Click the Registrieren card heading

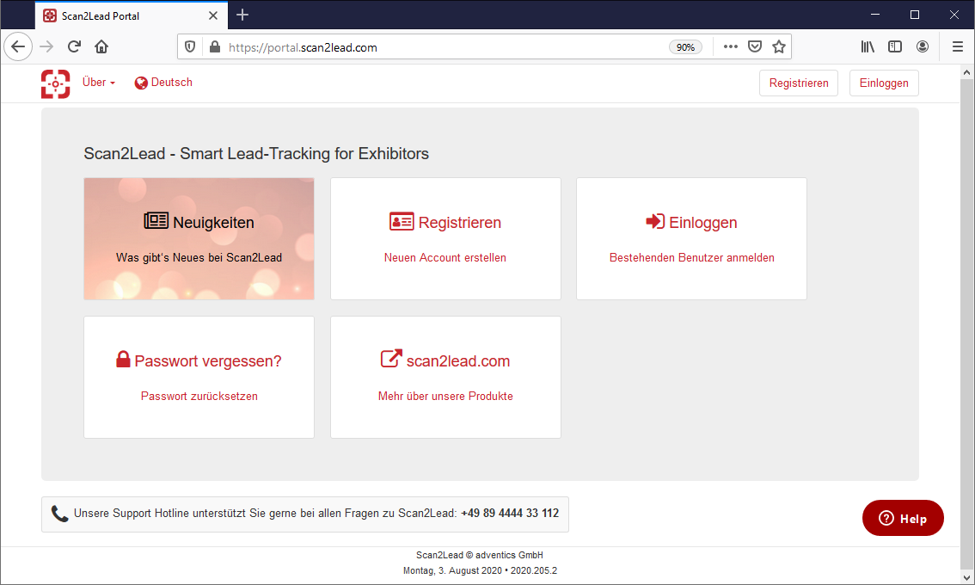pos(459,223)
